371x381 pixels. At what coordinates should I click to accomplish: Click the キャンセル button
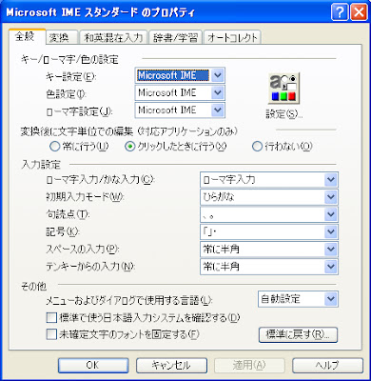pos(171,366)
